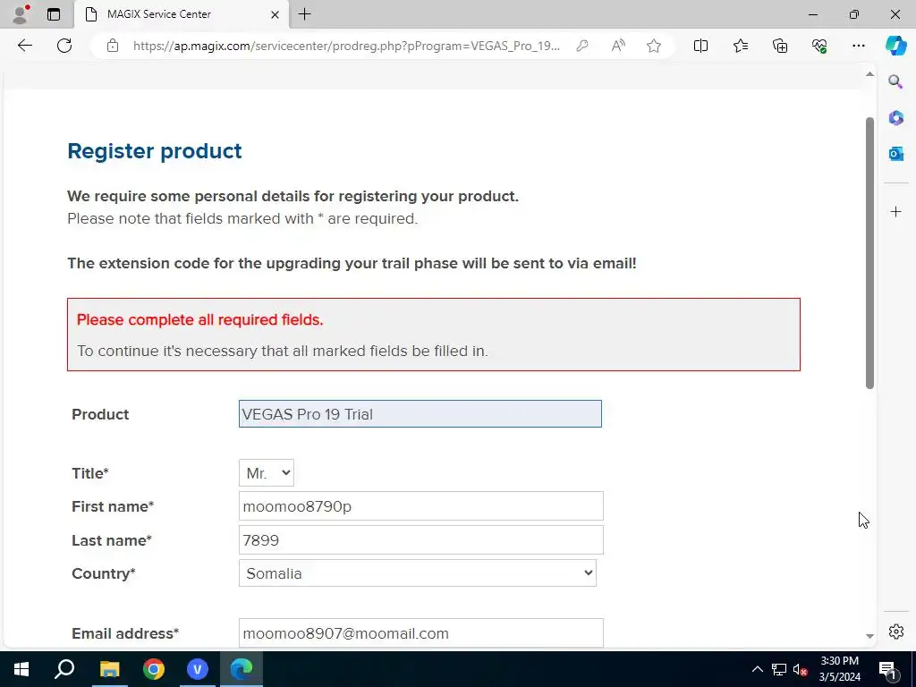Open sidebar settings gear icon
Viewport: 916px width, 687px height.
tap(895, 632)
